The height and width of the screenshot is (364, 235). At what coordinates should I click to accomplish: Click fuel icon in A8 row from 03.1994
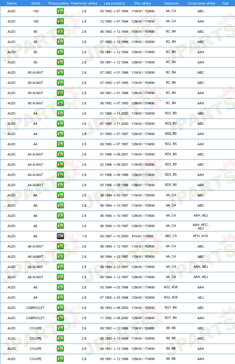click(x=60, y=287)
